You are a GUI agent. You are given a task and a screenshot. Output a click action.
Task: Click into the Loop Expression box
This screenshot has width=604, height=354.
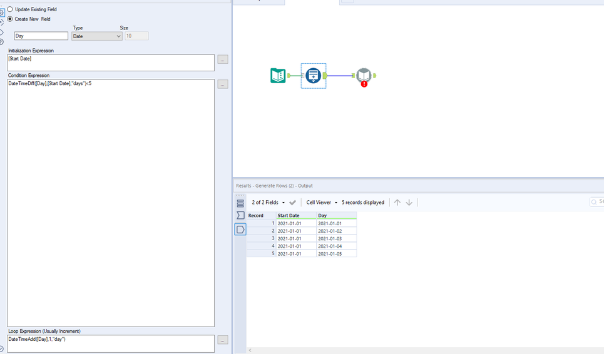click(x=111, y=343)
